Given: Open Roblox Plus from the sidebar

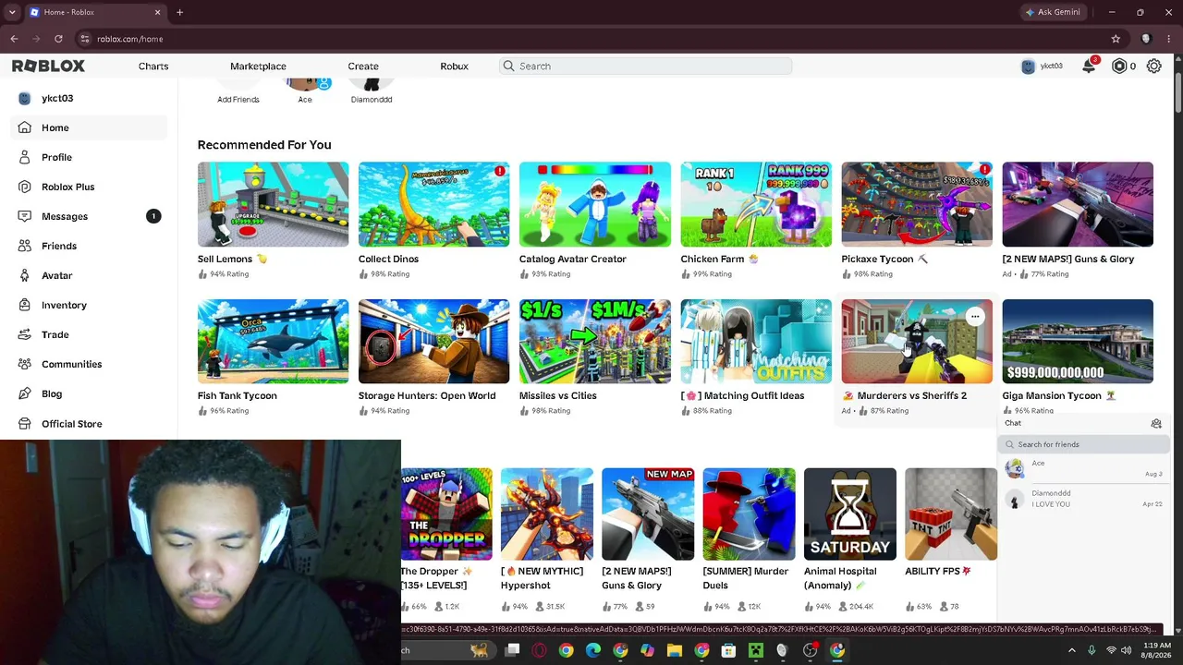Looking at the screenshot, I should tap(89, 187).
